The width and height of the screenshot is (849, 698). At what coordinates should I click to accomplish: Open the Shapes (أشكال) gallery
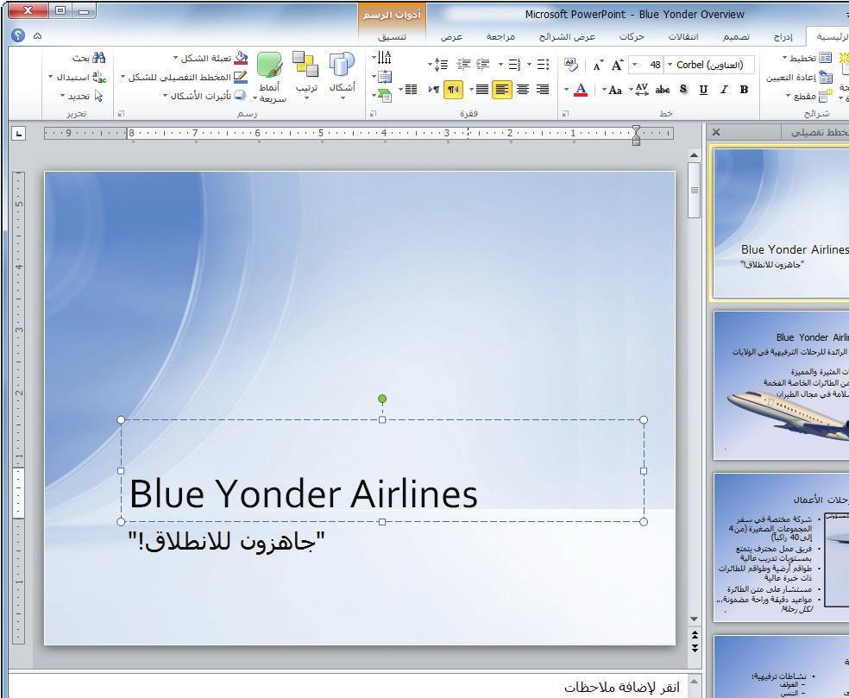tap(343, 76)
